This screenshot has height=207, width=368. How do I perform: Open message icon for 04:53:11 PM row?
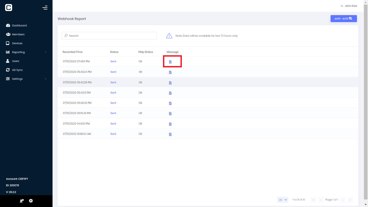click(x=170, y=124)
